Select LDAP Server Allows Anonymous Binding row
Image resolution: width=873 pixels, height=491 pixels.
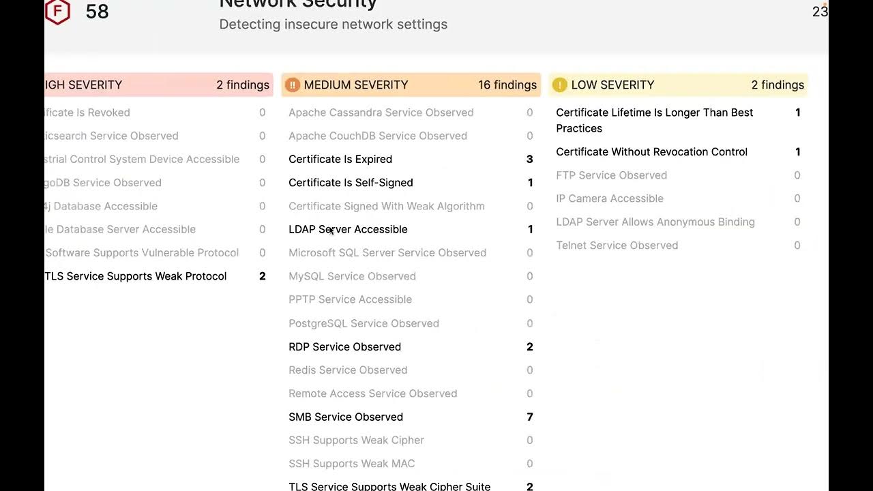point(678,222)
